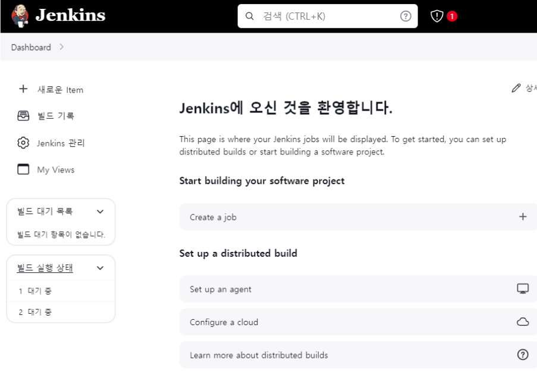537x372 pixels.
Task: Click the Jenkins에 오신 것을 환영합니다 heading
Action: (286, 108)
